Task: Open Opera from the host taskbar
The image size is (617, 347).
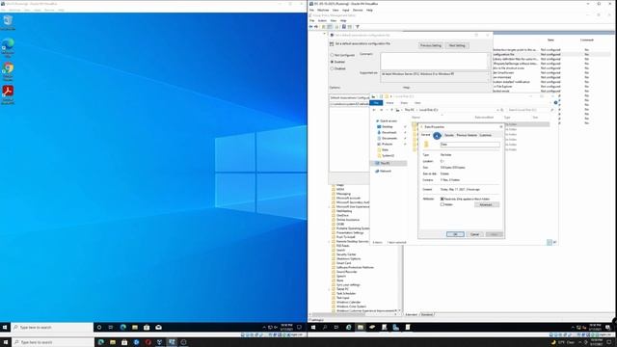Action: pos(148,342)
